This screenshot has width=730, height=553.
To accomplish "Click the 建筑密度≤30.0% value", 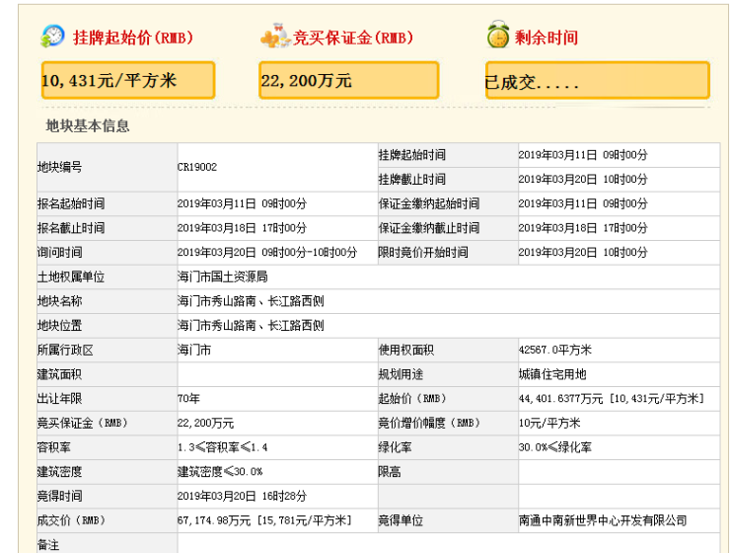I will click(220, 472).
